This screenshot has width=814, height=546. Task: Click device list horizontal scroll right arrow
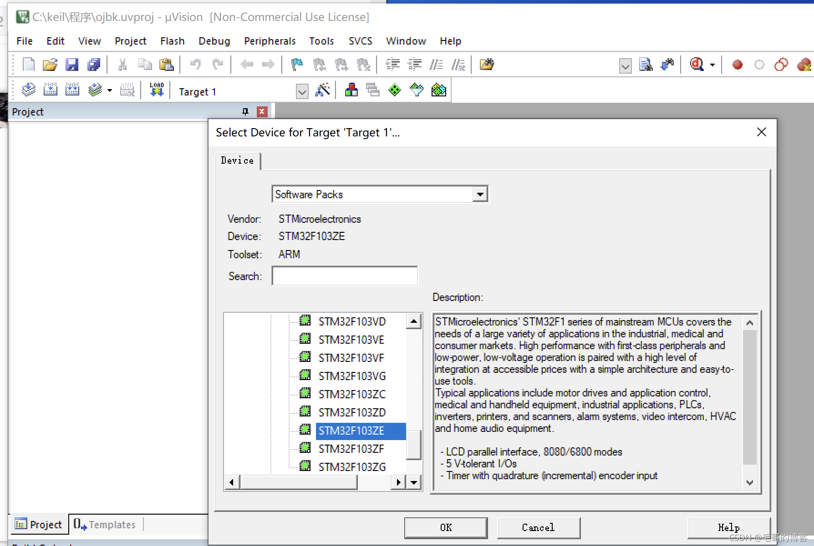pos(398,482)
